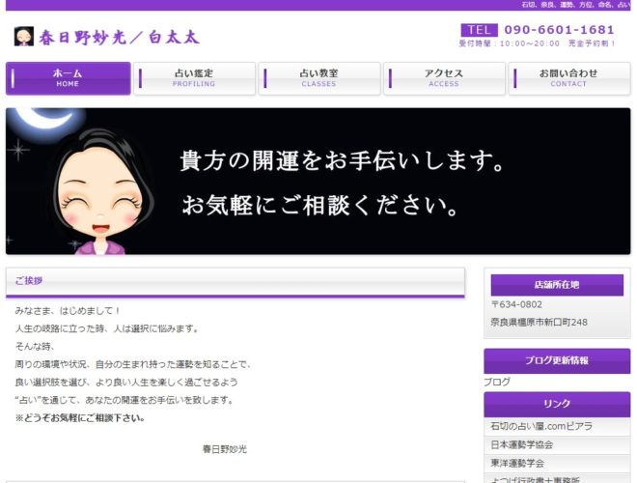Click the リンク sidebar header
The height and width of the screenshot is (483, 637).
click(557, 404)
